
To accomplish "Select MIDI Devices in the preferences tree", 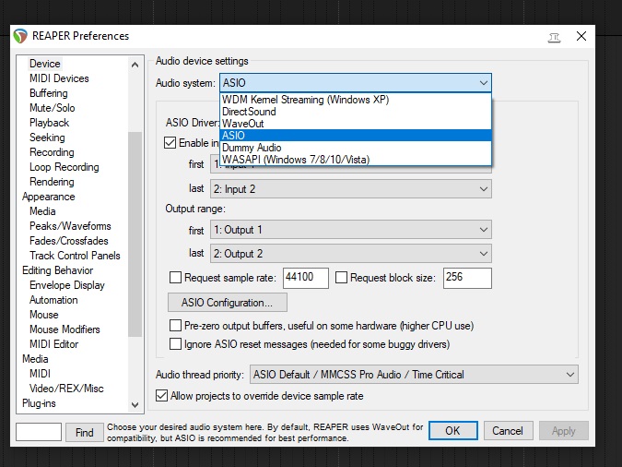I will pyautogui.click(x=59, y=78).
